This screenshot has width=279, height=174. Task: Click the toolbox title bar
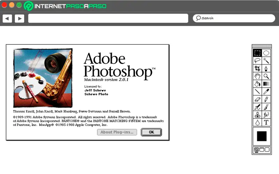coord(262,46)
